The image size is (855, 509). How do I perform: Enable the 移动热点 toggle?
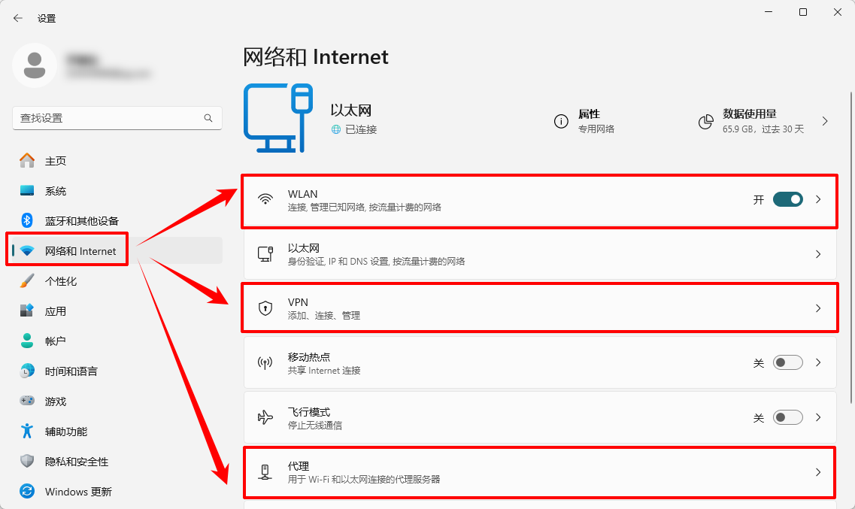788,362
